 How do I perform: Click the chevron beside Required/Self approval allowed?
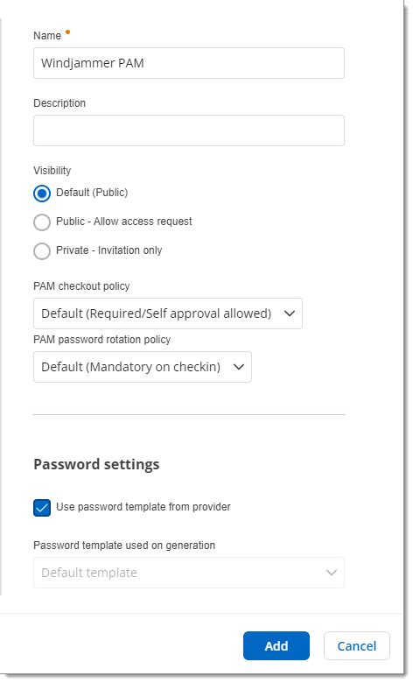pyautogui.click(x=290, y=313)
